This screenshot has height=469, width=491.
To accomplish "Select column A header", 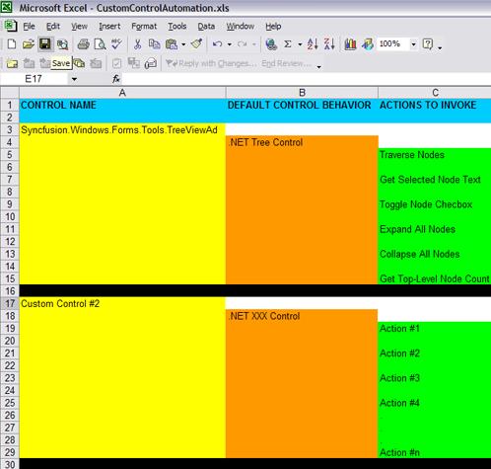I will pos(122,93).
